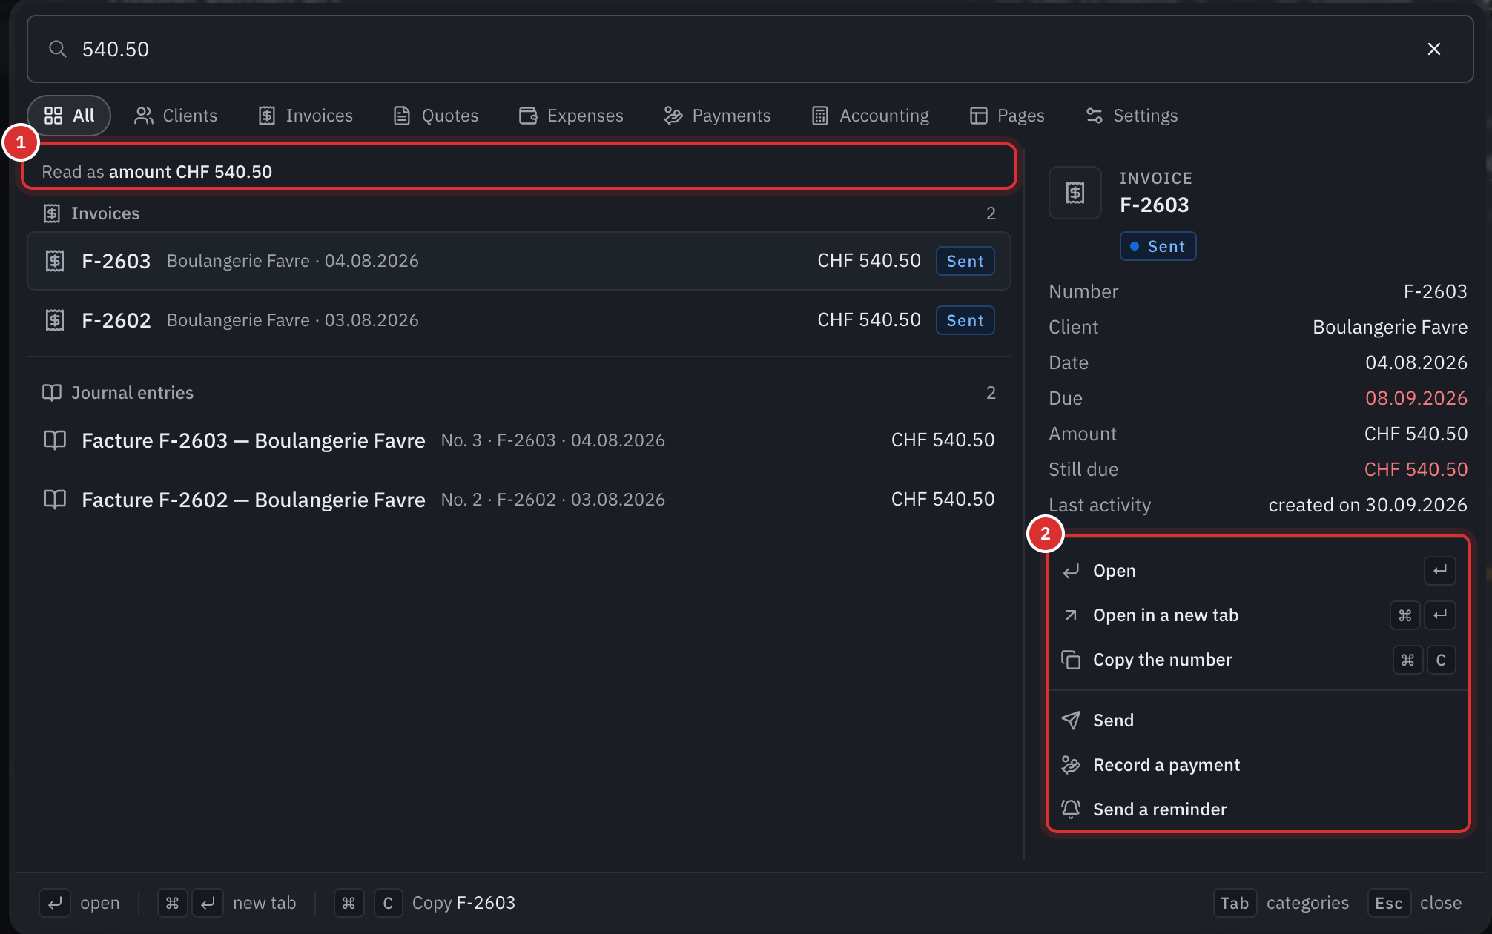Click the Read as amount CHF 540.50 hint
Image resolution: width=1492 pixels, height=934 pixels.
[x=157, y=172]
